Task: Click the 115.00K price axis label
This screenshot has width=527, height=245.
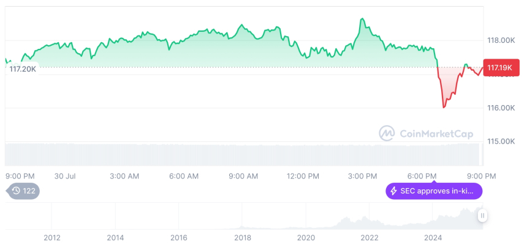Action: point(501,141)
